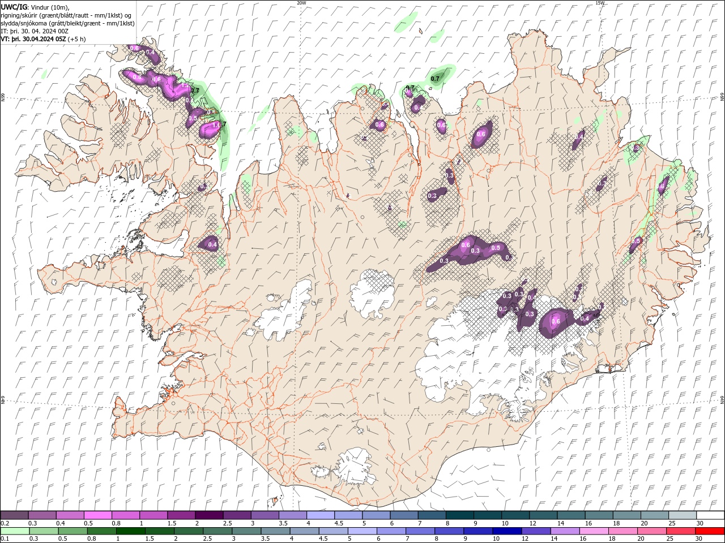Pick the darkest purple swatch labeled 2 in snow scale

(x=208, y=515)
